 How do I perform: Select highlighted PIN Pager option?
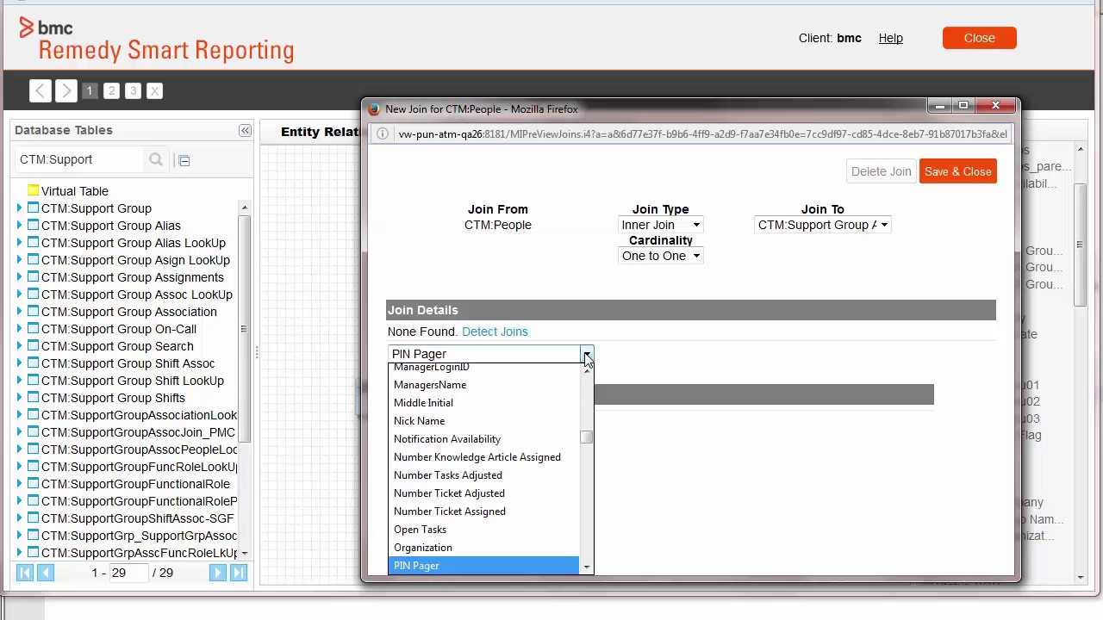pos(484,566)
